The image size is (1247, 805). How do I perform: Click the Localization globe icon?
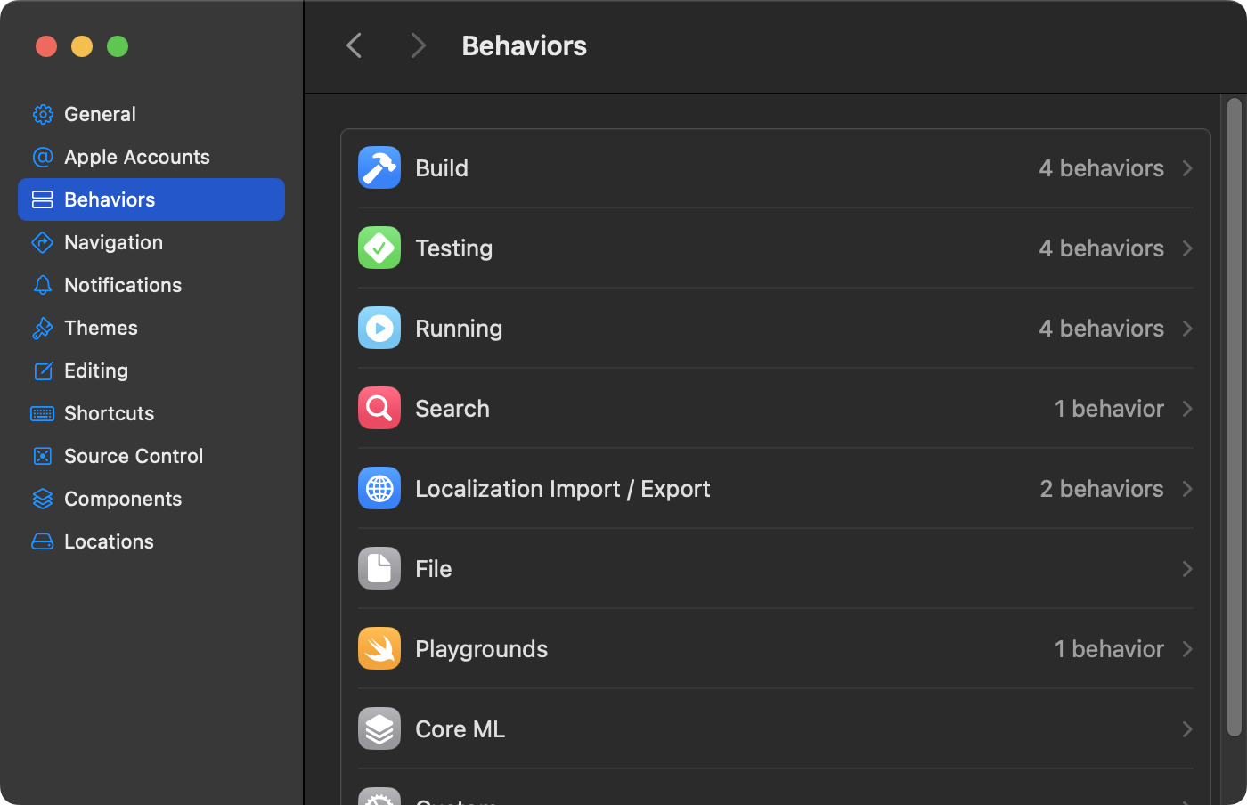tap(379, 489)
